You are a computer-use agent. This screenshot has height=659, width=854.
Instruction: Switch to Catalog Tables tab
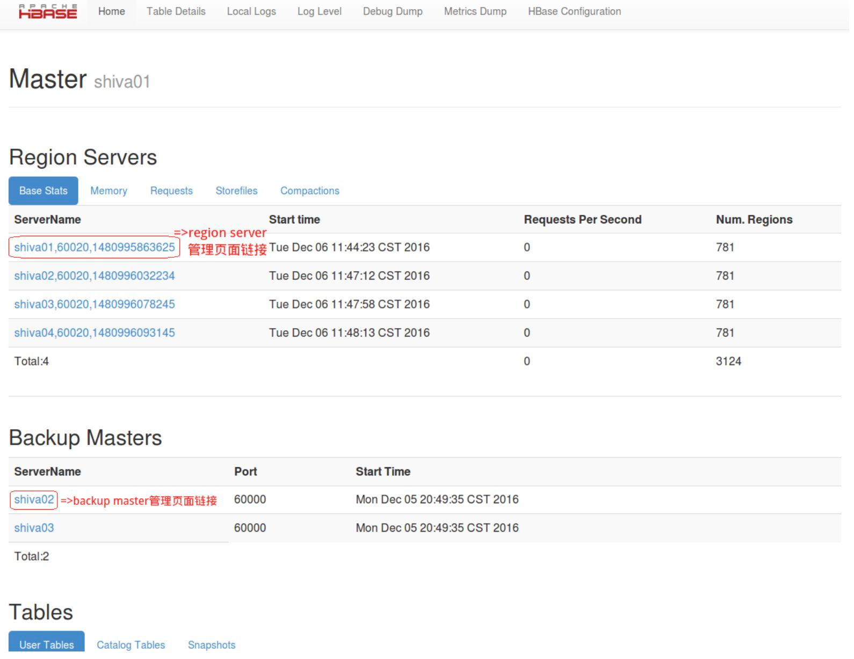click(x=131, y=644)
